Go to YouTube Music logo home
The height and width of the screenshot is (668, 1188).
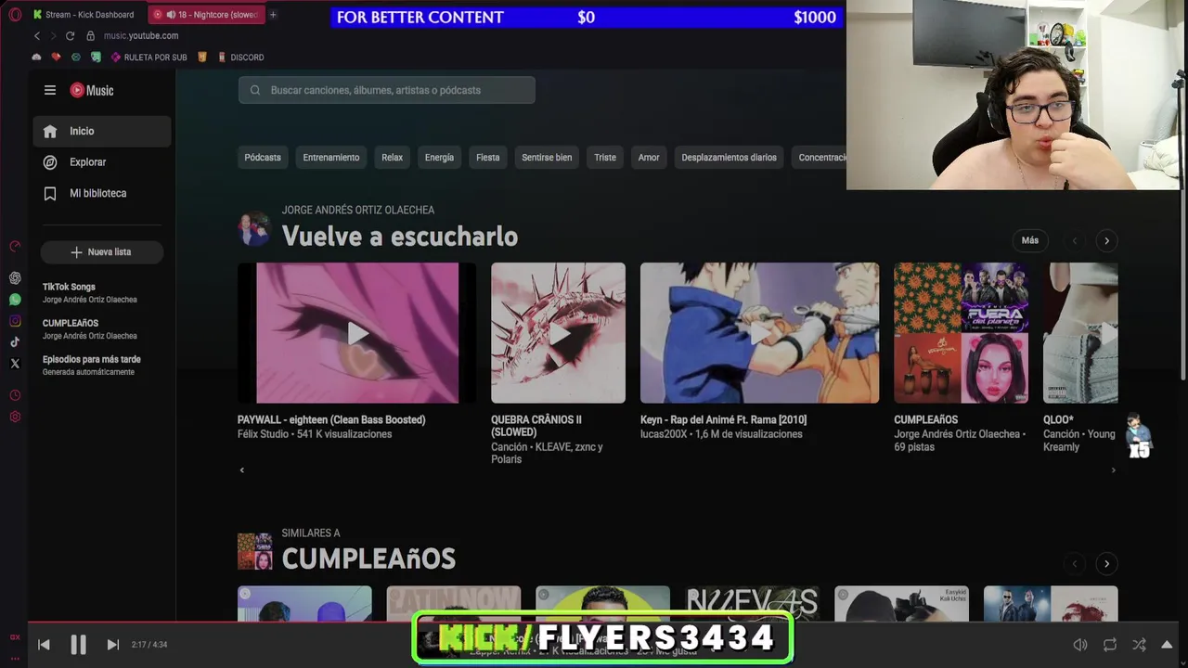pyautogui.click(x=92, y=90)
